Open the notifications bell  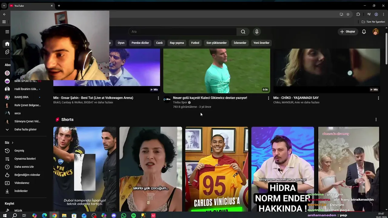[x=364, y=31]
